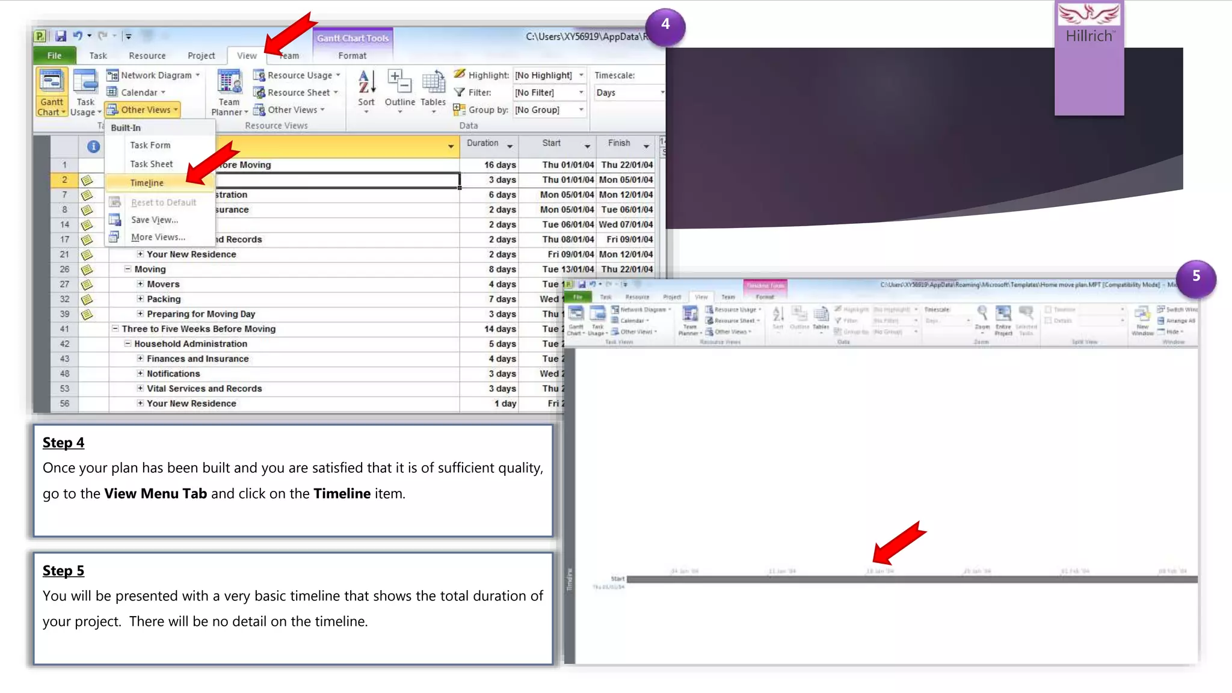The width and height of the screenshot is (1232, 693).
Task: Click the note indicator icon in row 26
Action: click(x=87, y=269)
